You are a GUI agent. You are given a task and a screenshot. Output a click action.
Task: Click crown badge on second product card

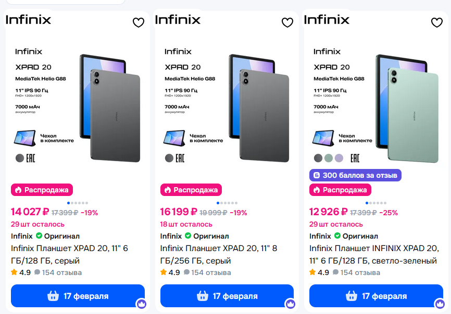click(x=290, y=304)
